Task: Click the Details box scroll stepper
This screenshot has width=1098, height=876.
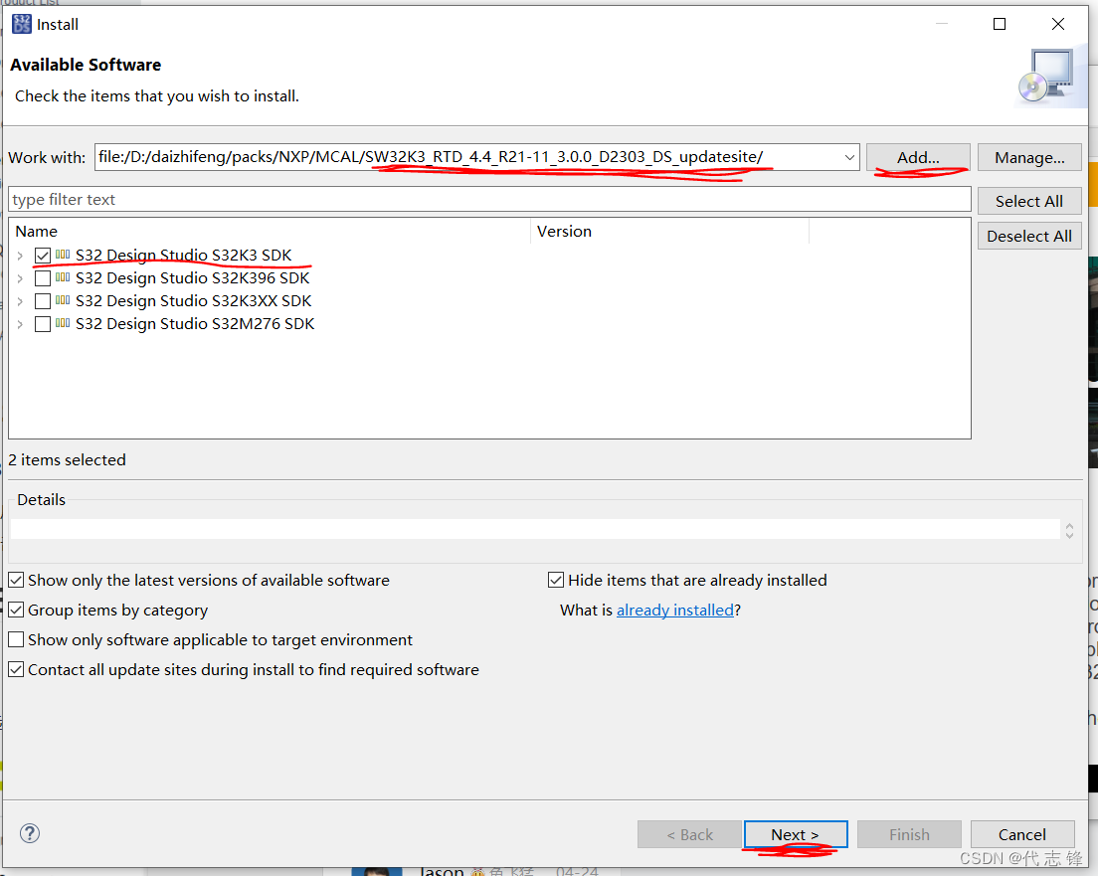Action: click(x=1069, y=530)
